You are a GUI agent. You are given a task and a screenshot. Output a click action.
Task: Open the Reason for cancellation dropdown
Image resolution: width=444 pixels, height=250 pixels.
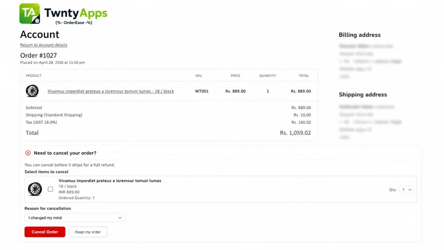tap(75, 218)
